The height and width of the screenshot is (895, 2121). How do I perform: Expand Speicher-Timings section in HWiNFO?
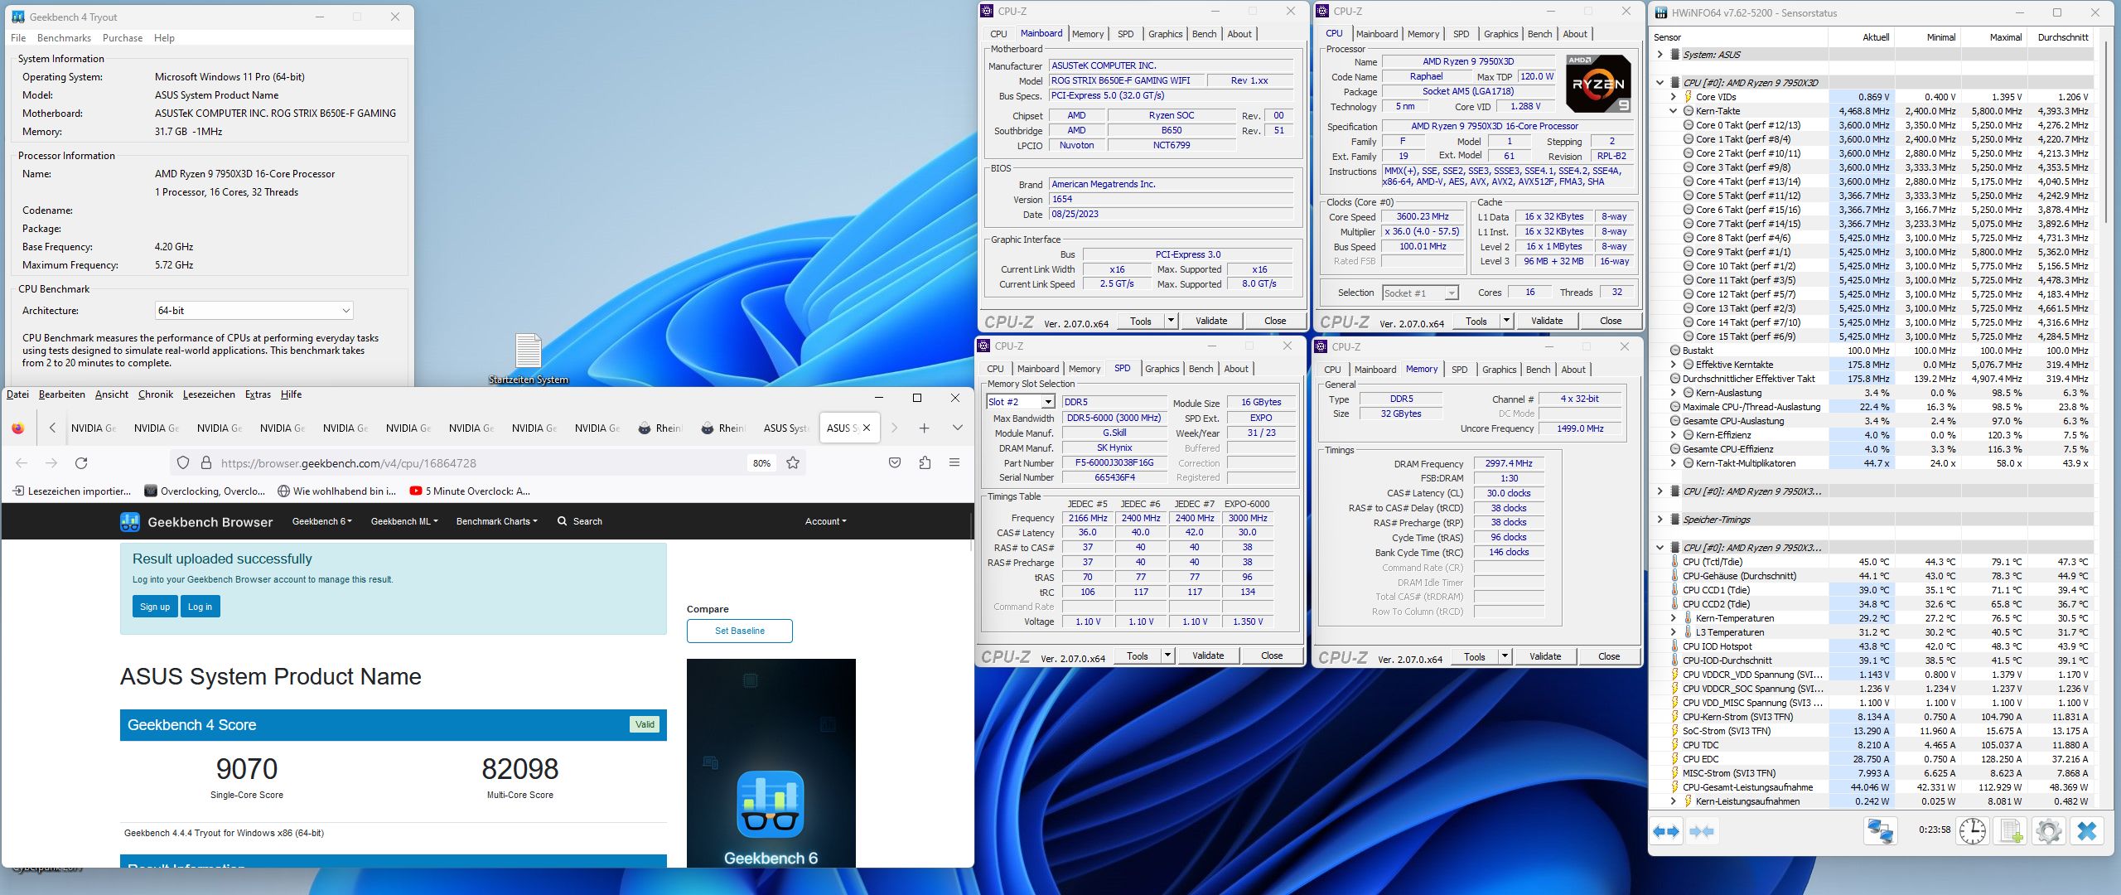pos(1660,520)
